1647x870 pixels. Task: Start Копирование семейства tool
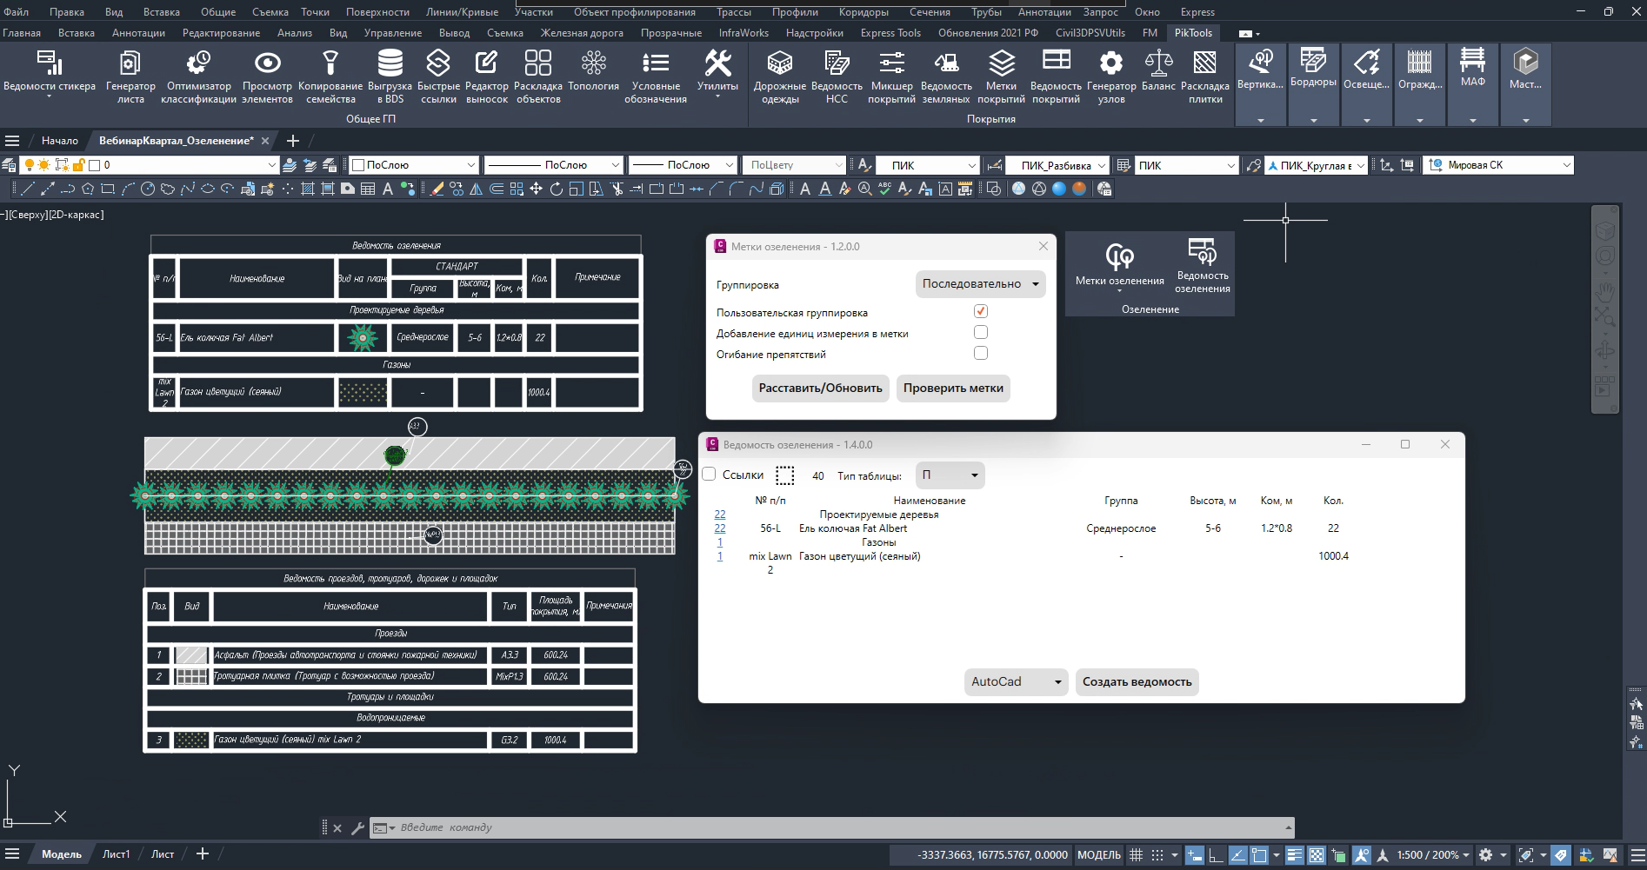(x=330, y=76)
